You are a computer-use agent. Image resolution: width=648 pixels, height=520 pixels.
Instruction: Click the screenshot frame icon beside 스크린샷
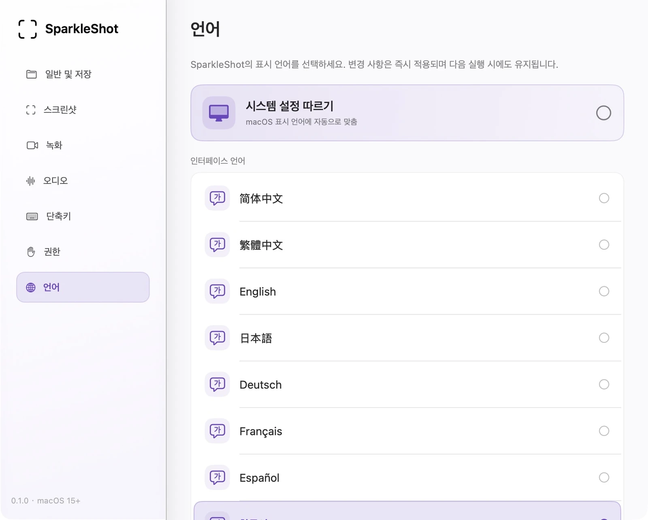(31, 110)
